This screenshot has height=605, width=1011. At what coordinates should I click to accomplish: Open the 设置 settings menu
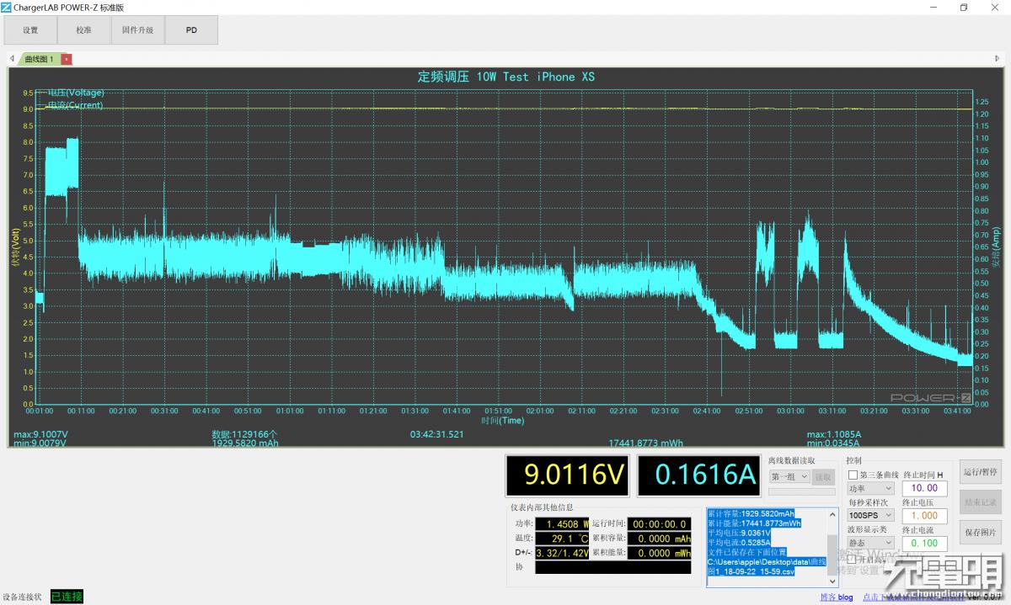coord(30,30)
